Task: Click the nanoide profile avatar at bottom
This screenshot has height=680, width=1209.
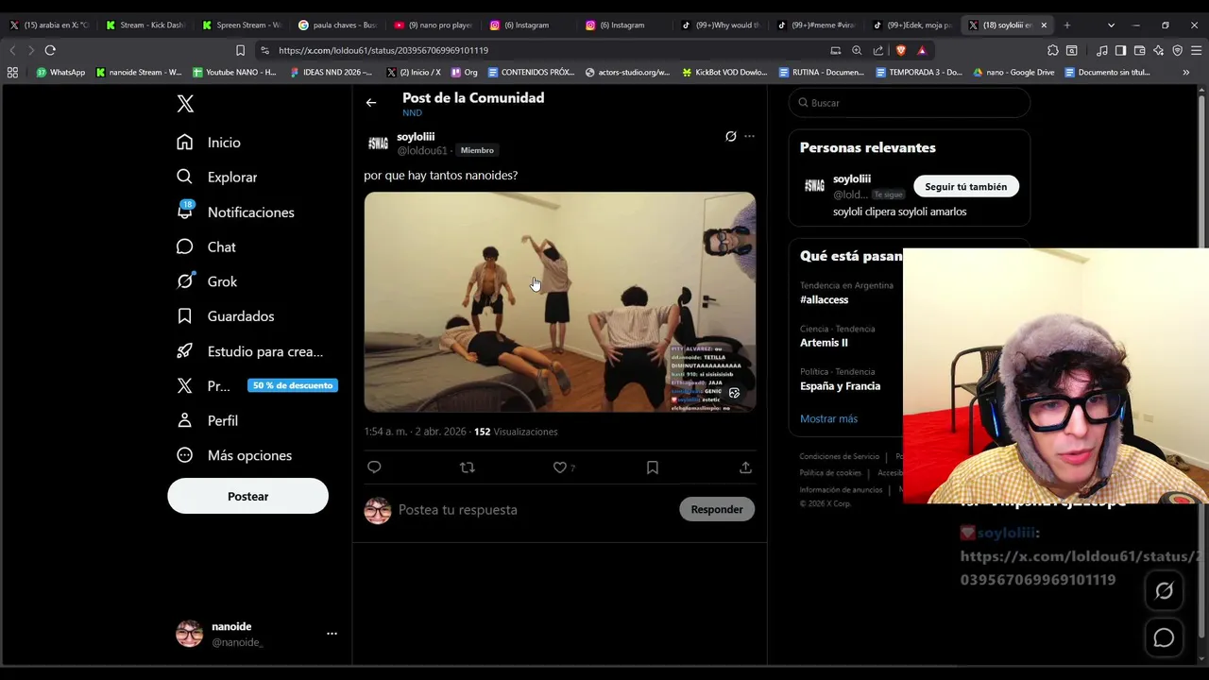Action: point(189,634)
